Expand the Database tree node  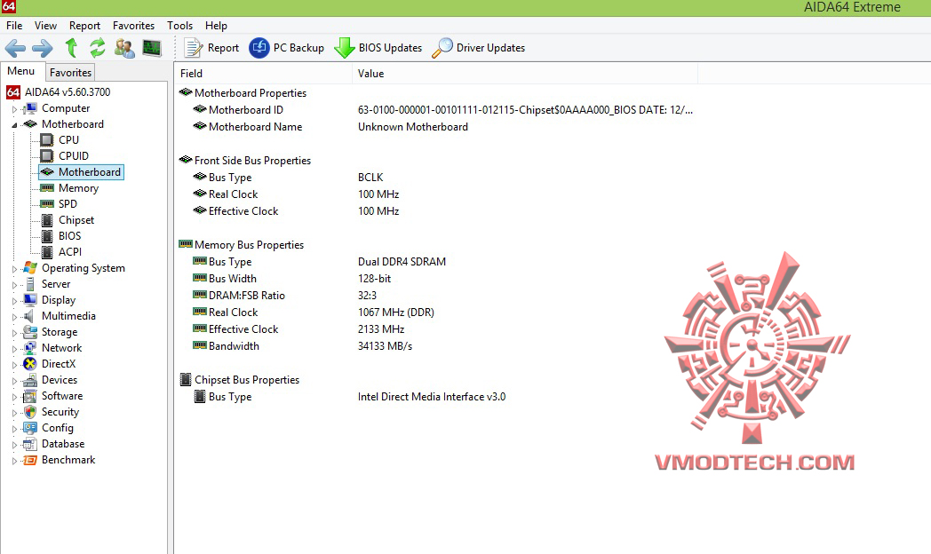coord(14,445)
